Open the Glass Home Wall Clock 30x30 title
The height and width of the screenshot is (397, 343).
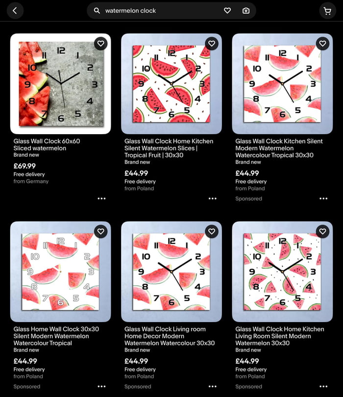coord(56,336)
